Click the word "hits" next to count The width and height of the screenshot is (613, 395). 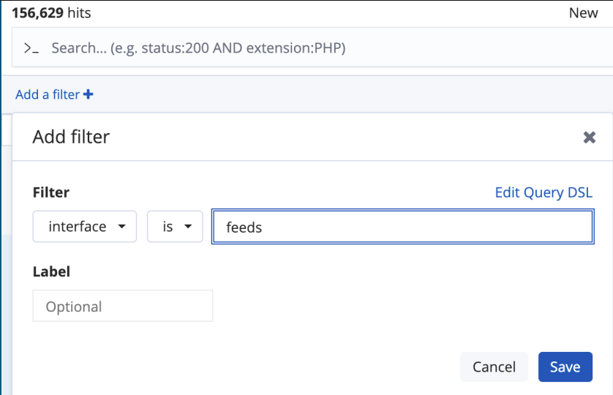[x=78, y=13]
